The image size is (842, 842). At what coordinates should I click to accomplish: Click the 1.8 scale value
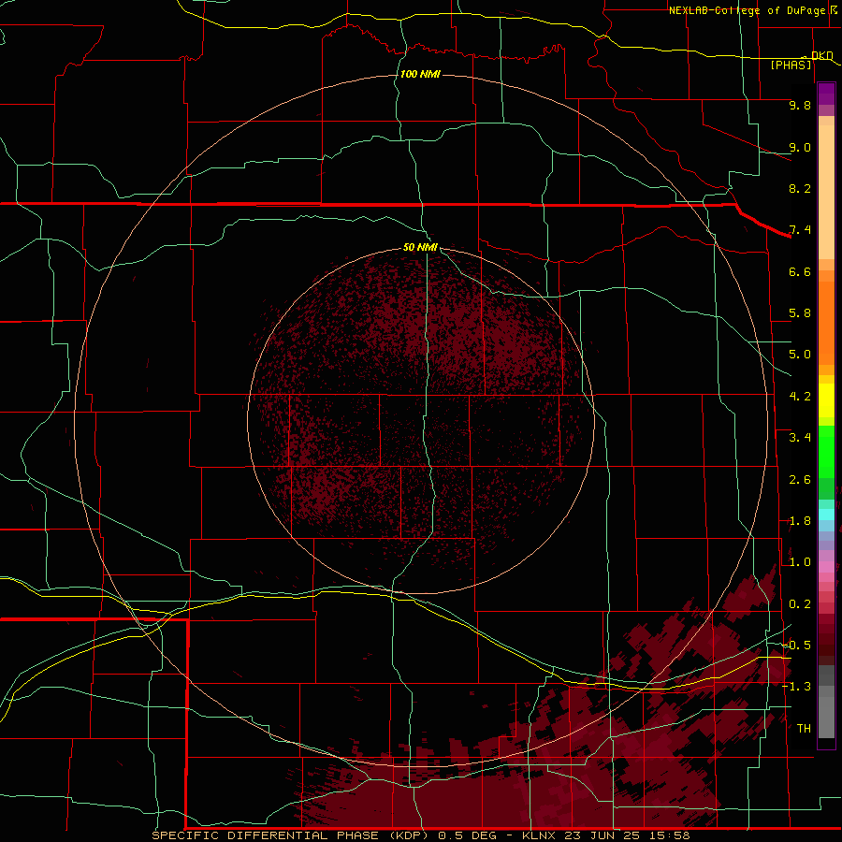pyautogui.click(x=800, y=521)
